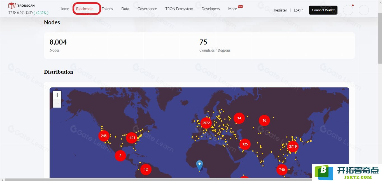Click the 2972 node cluster in Europe
382x181 pixels.
pos(206,123)
